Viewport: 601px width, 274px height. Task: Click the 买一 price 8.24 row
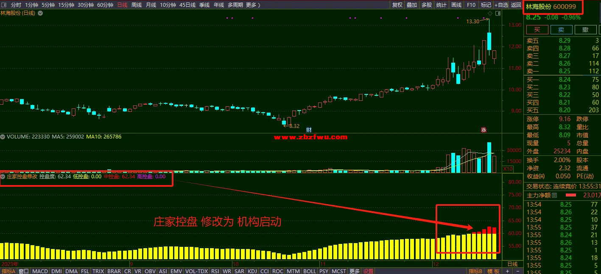tap(563, 80)
